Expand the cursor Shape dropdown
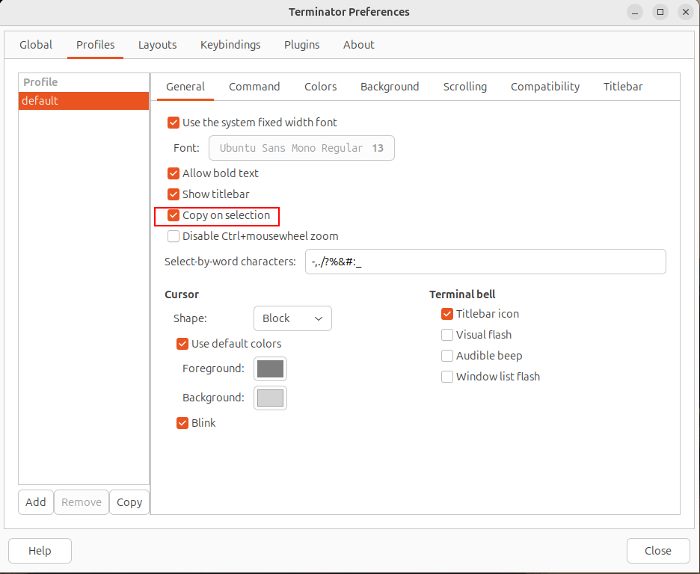This screenshot has width=700, height=574. point(292,318)
